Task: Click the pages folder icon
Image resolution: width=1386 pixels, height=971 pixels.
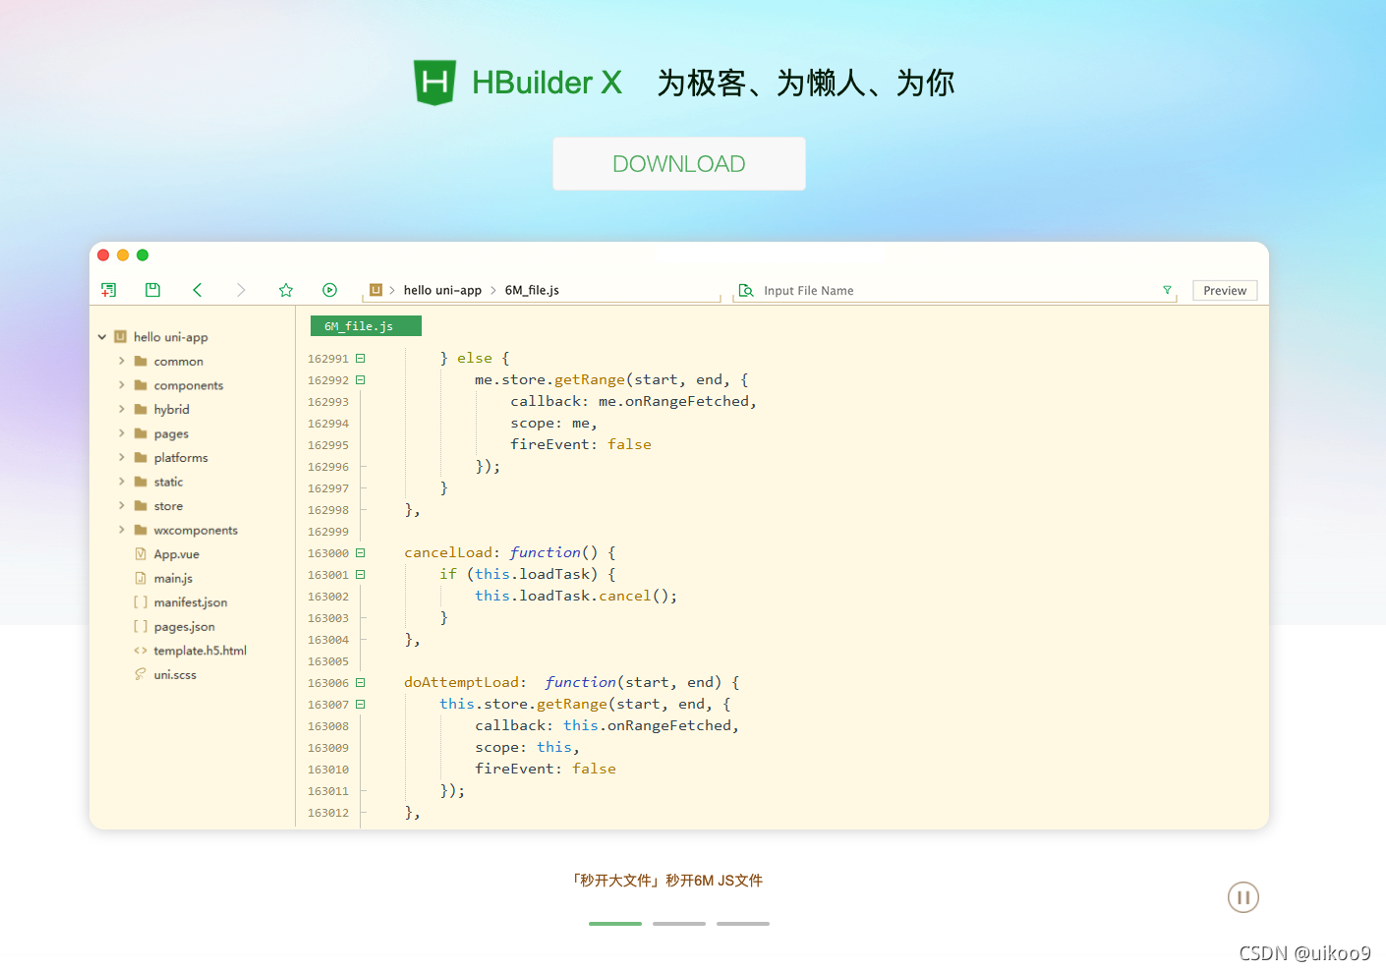Action: [141, 433]
